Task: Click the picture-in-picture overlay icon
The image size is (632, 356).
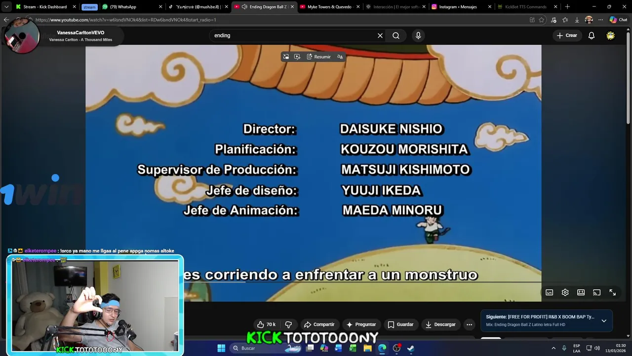Action: coord(286,57)
